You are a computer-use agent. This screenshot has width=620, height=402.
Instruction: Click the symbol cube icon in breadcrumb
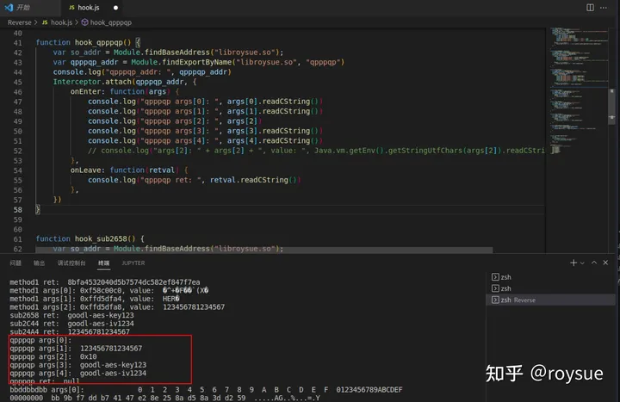pos(84,22)
